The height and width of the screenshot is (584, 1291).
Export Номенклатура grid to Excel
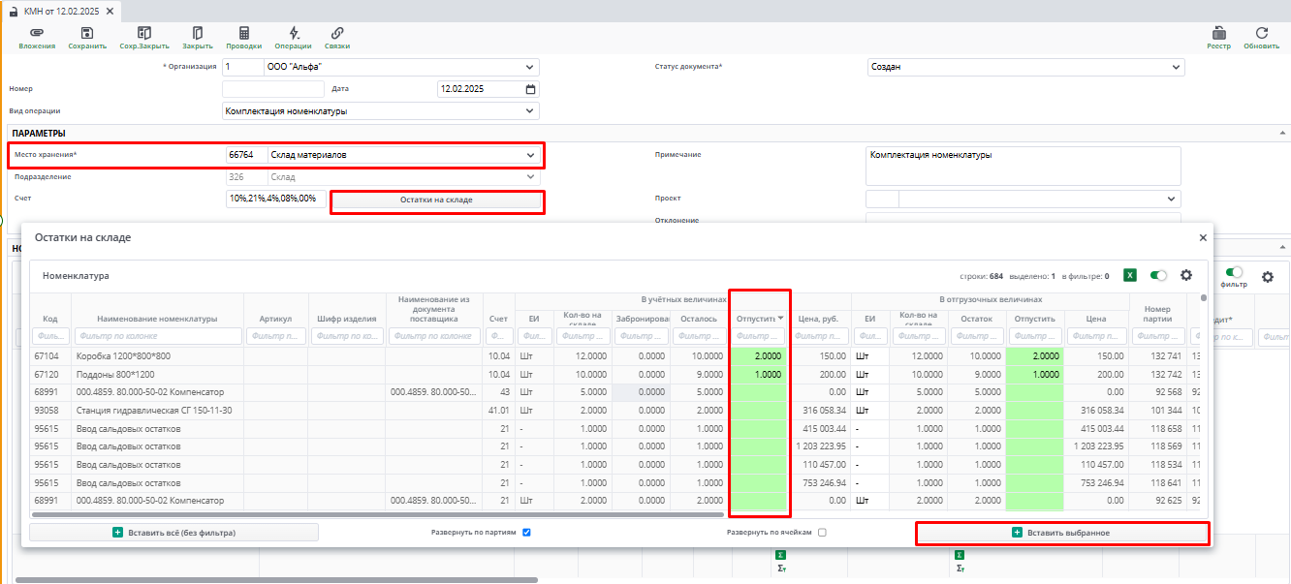tap(1130, 275)
